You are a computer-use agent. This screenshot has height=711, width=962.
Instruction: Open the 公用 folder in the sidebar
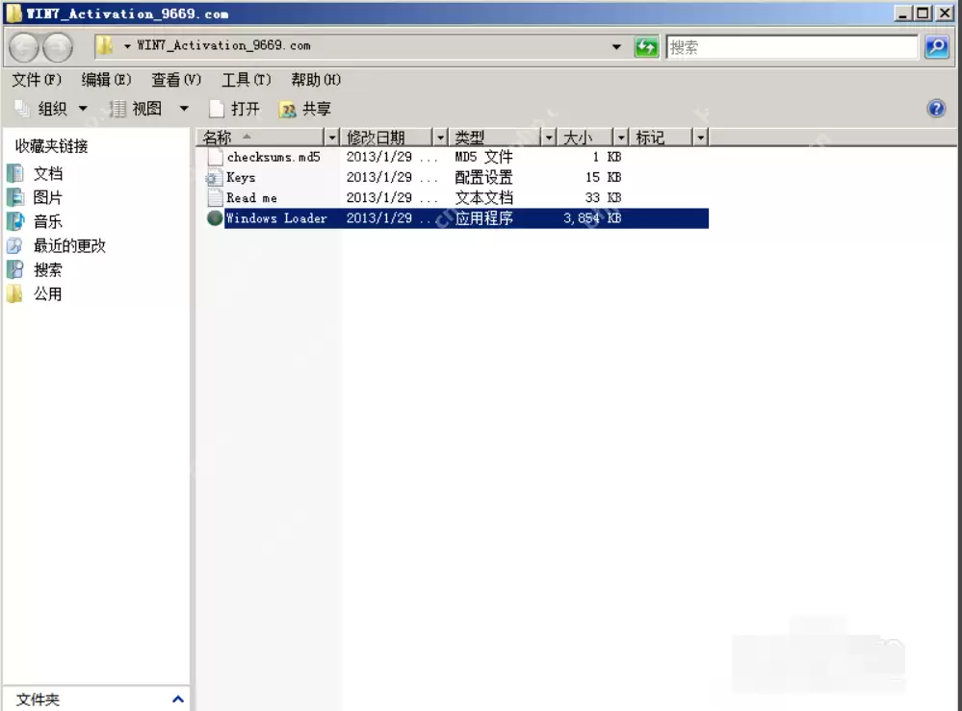(x=45, y=293)
